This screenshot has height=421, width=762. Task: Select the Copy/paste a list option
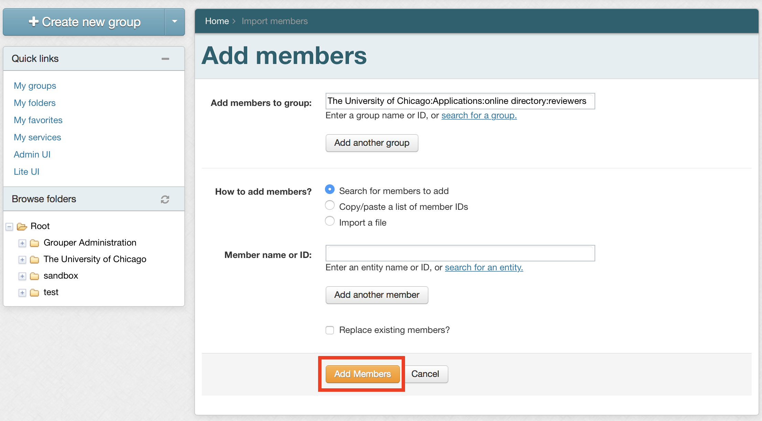pyautogui.click(x=329, y=205)
